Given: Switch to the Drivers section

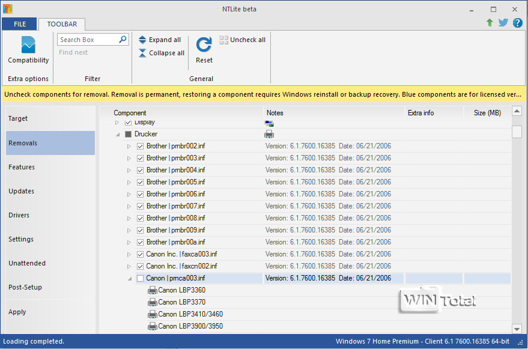Looking at the screenshot, I should [x=19, y=215].
